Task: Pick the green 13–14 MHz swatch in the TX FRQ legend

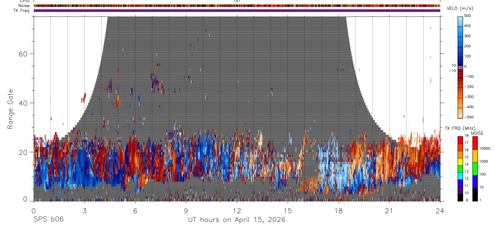Action: click(x=461, y=168)
